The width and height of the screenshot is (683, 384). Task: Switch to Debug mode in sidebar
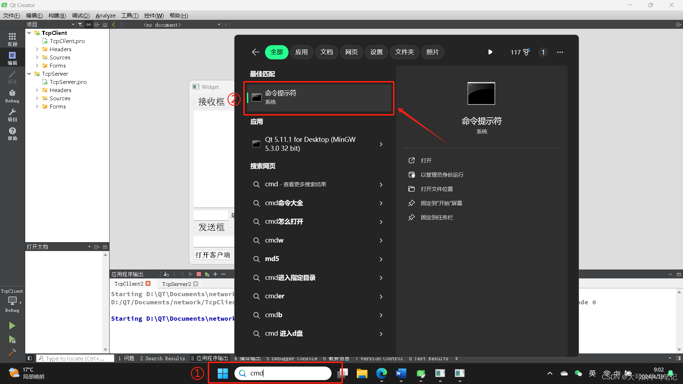tap(12, 96)
